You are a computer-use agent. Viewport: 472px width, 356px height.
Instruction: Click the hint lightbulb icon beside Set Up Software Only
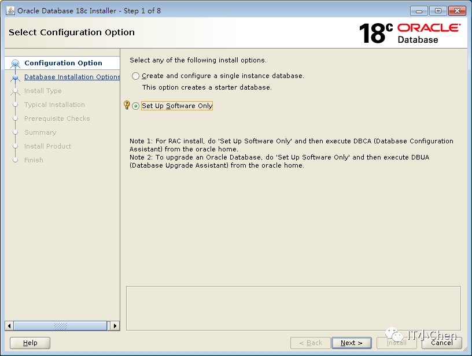coord(127,105)
